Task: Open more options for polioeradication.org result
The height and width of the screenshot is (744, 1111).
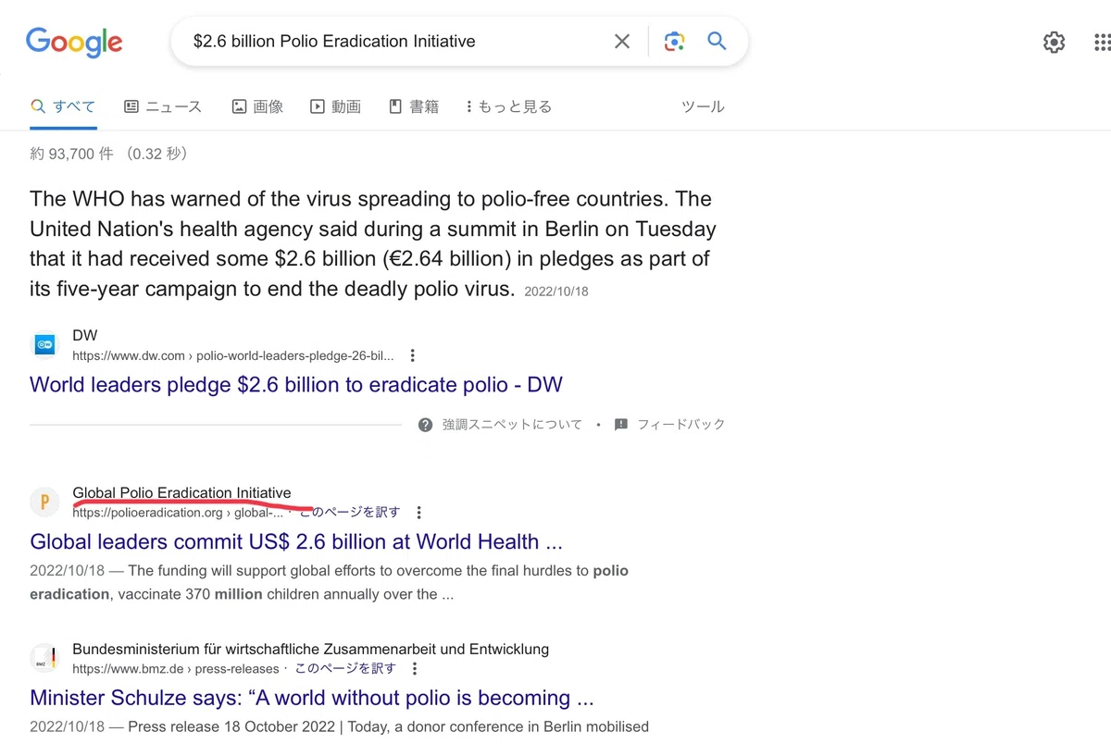Action: [x=419, y=513]
